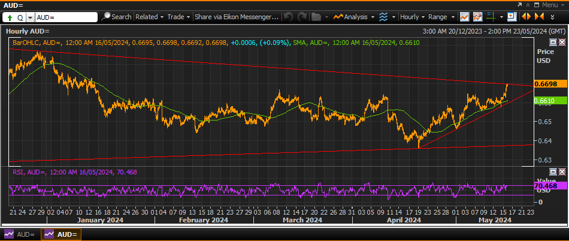Toggle the green crosshair cursor tool
Viewport: 569px width, 241px height.
[491, 17]
